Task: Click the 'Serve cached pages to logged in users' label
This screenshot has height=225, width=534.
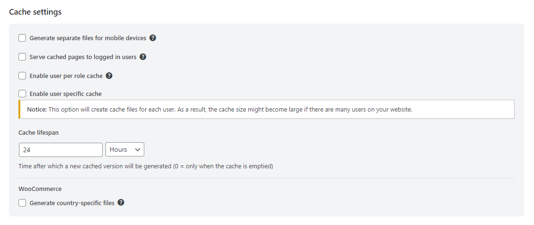Action: coord(83,57)
